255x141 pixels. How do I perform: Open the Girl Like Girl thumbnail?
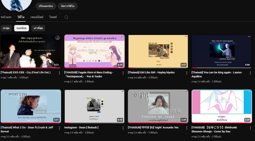158,51
